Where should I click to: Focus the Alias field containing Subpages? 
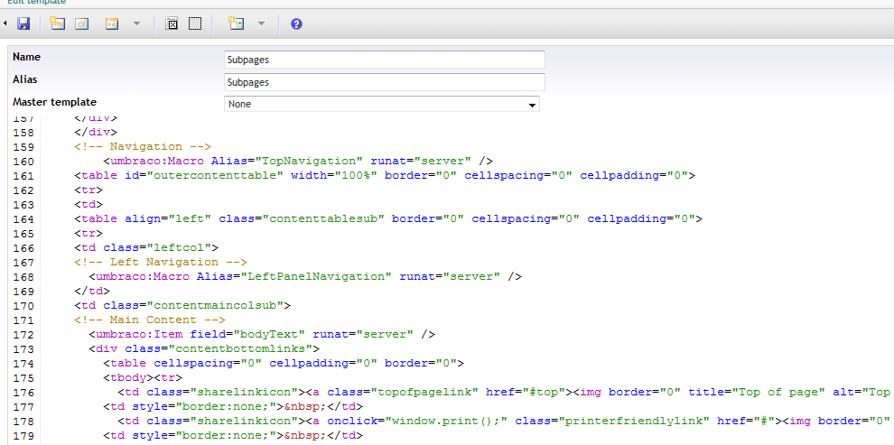click(385, 82)
